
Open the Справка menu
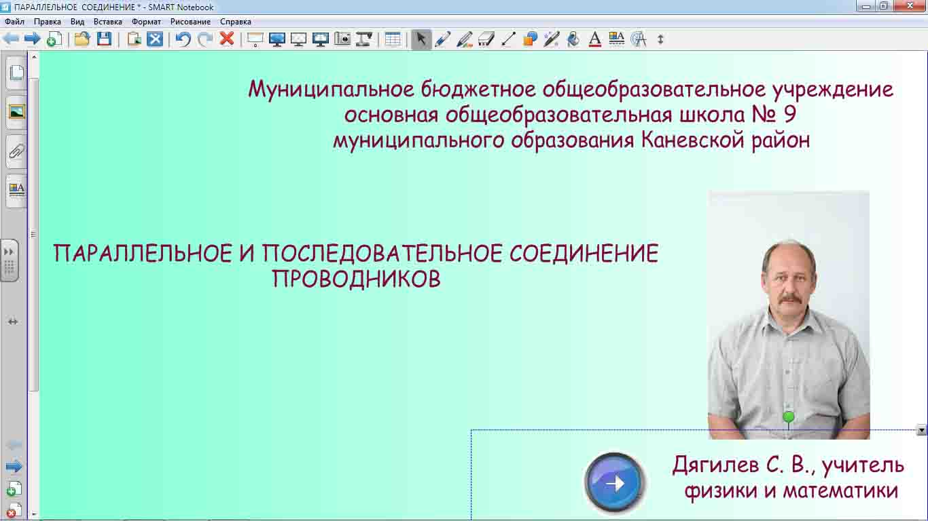236,22
